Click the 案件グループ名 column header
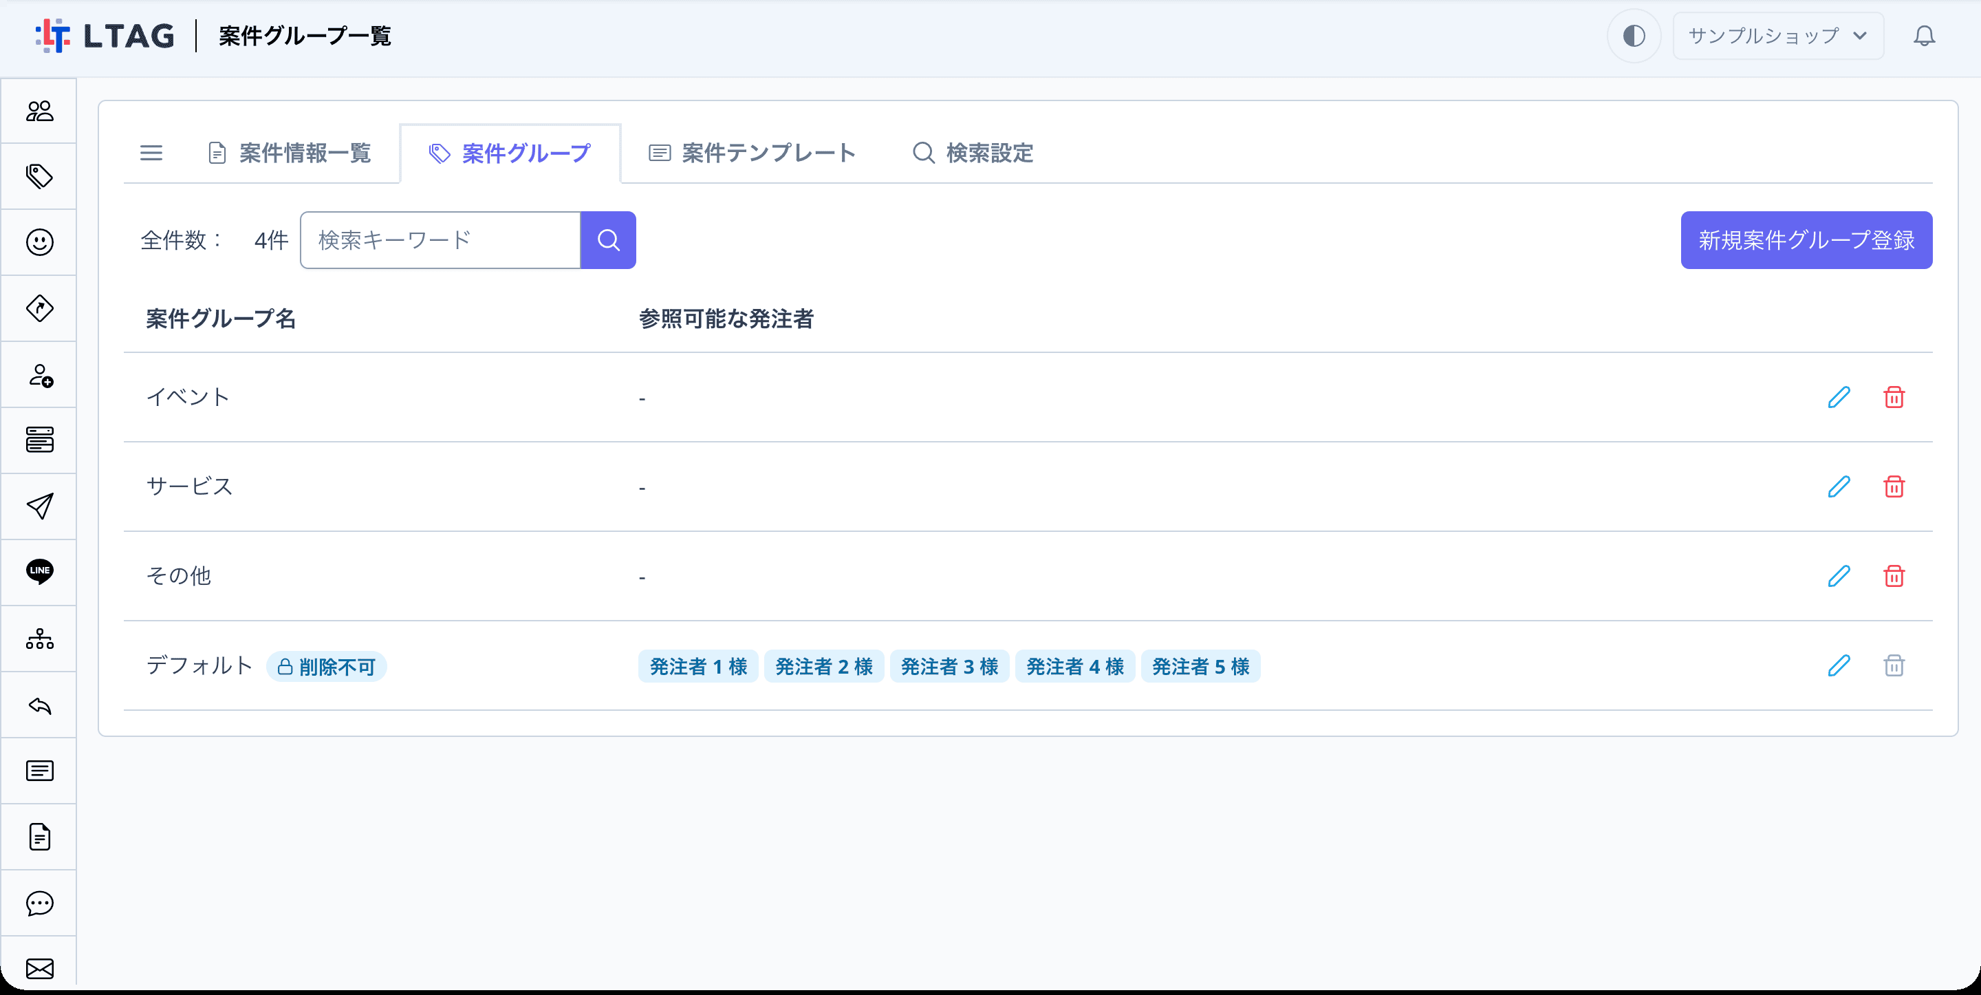Image resolution: width=1981 pixels, height=995 pixels. click(x=221, y=319)
